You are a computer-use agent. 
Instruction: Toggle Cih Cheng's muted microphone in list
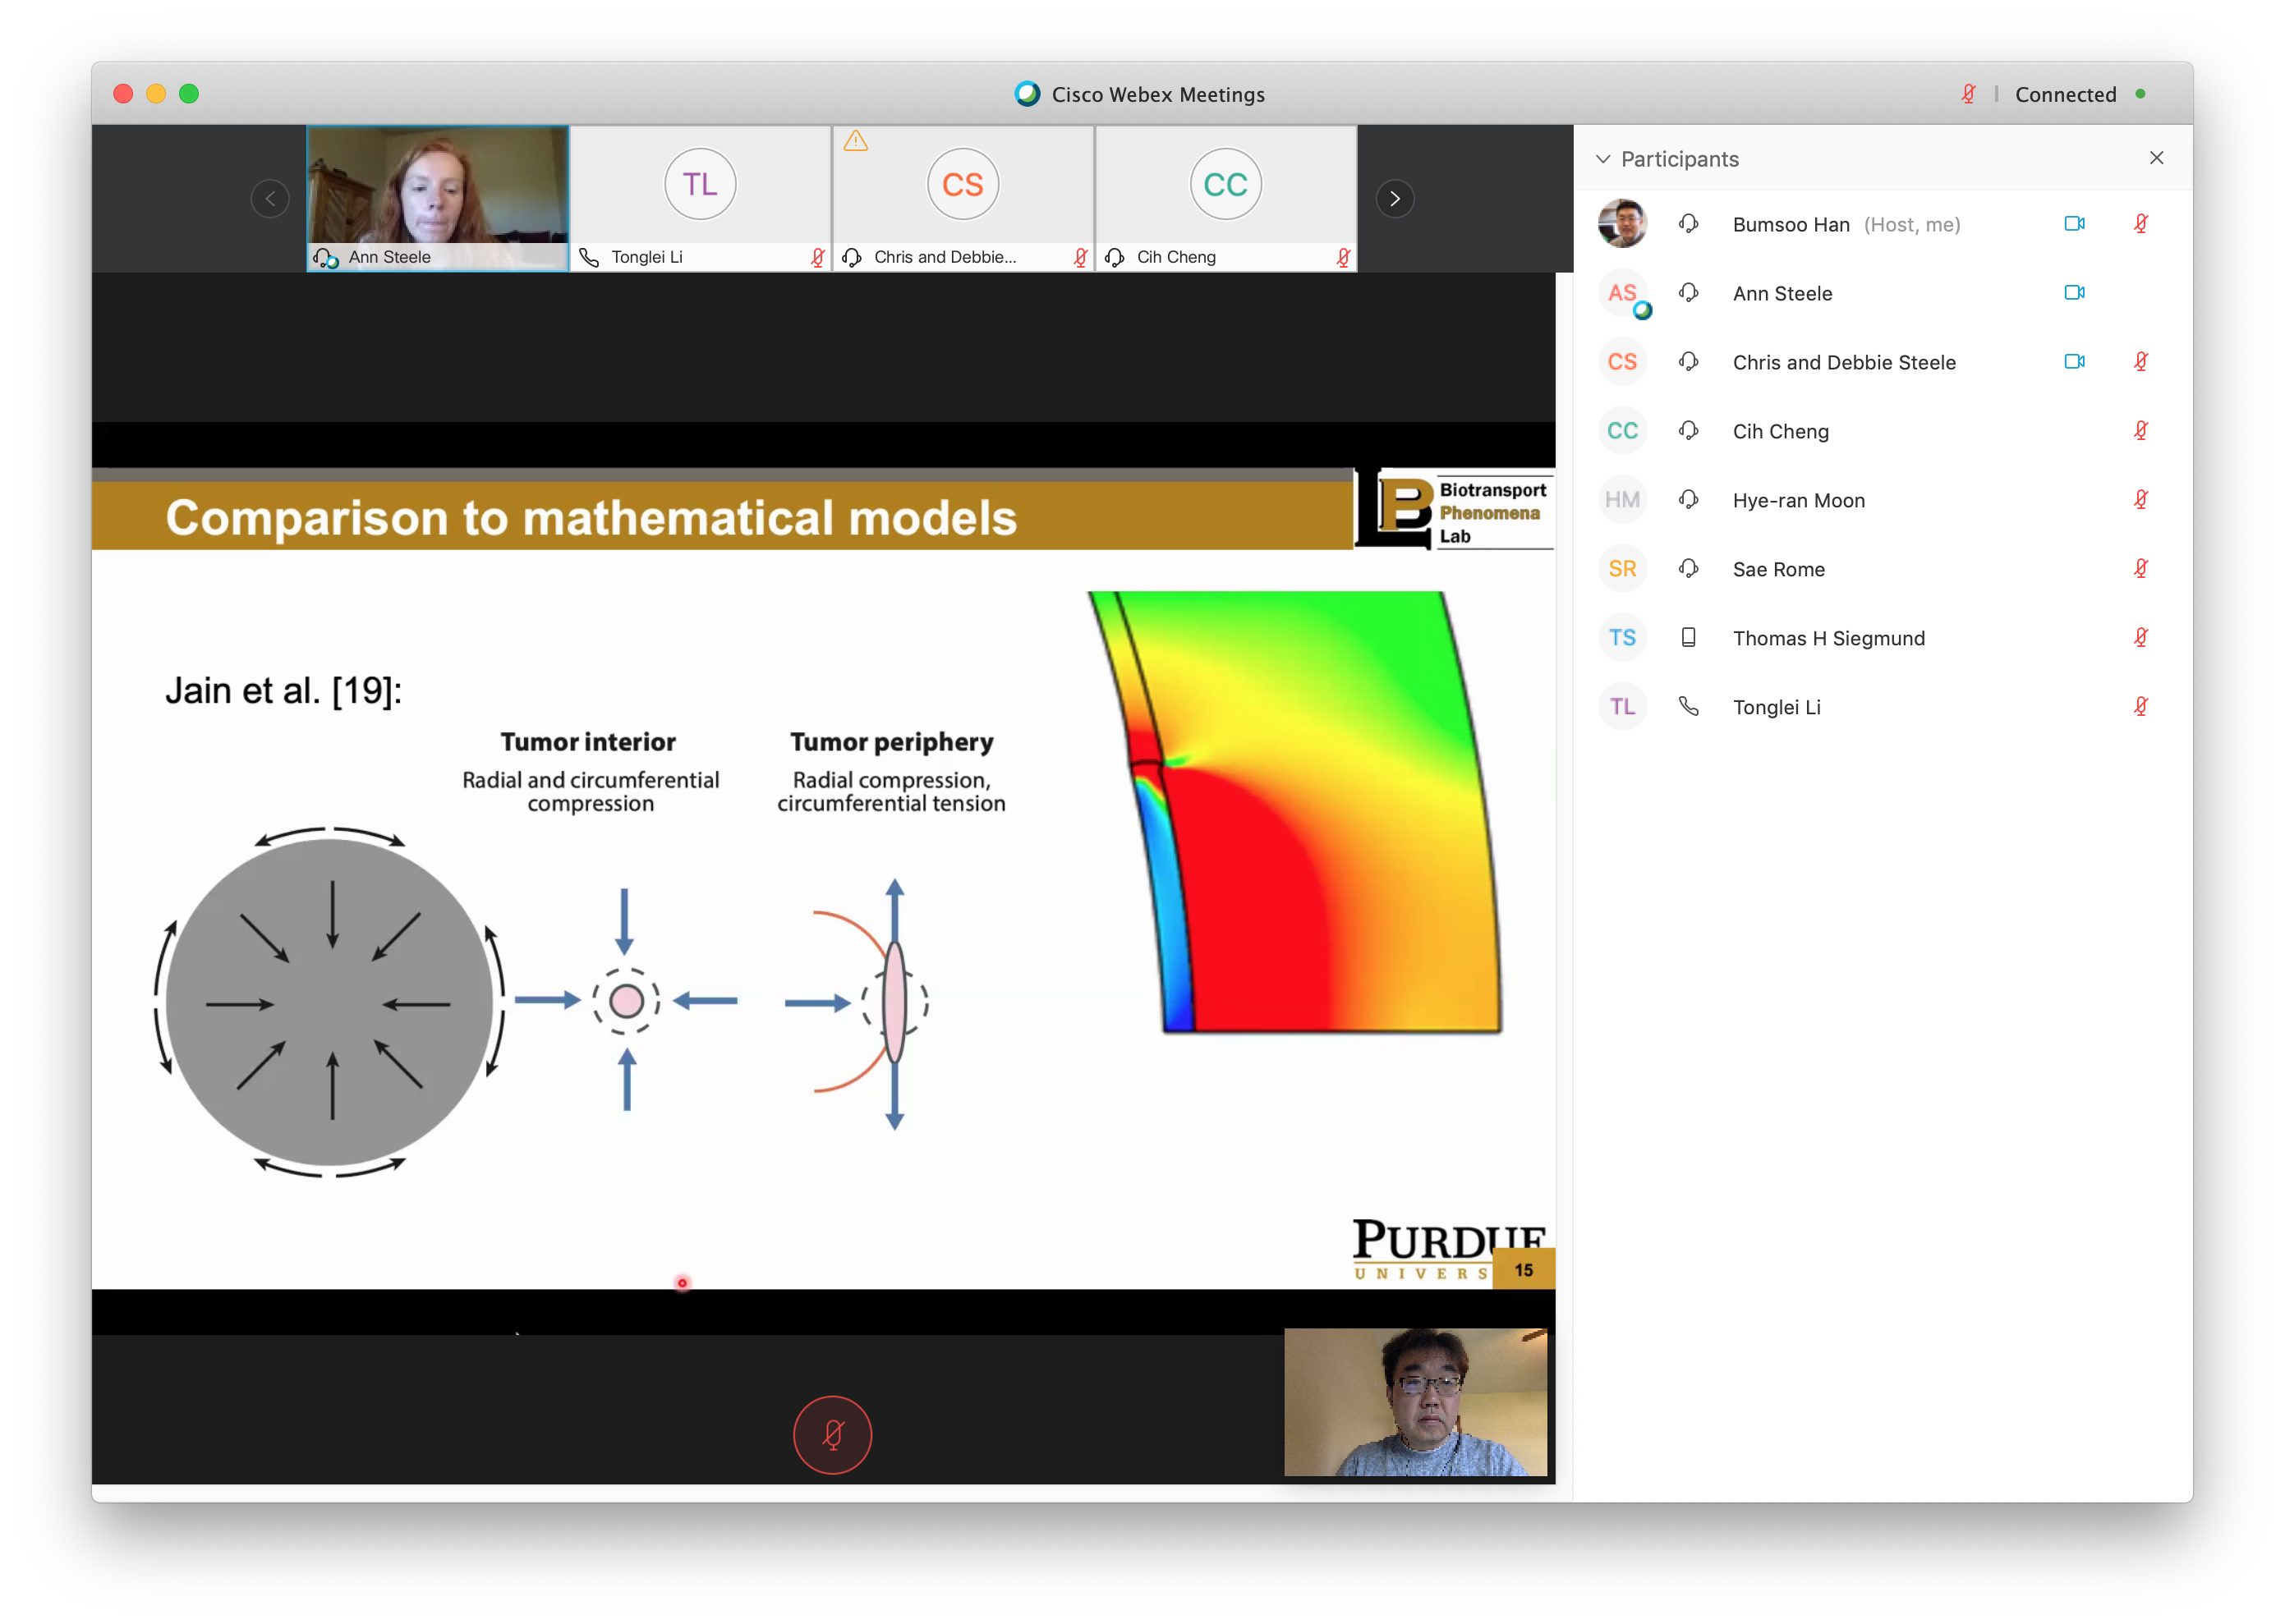[2141, 431]
